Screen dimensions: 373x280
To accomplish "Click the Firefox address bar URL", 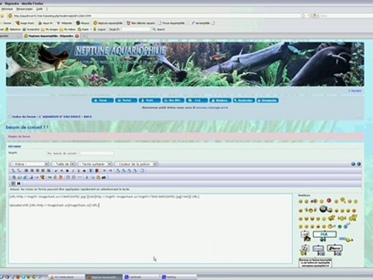I will [x=155, y=16].
